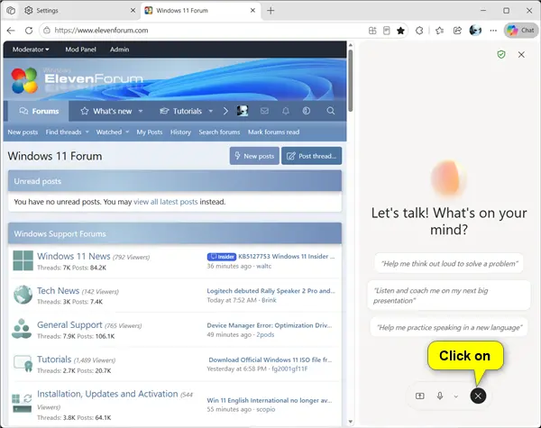This screenshot has width=541, height=428.
Task: Open immersive reader icon in address bar
Action: pyautogui.click(x=387, y=31)
